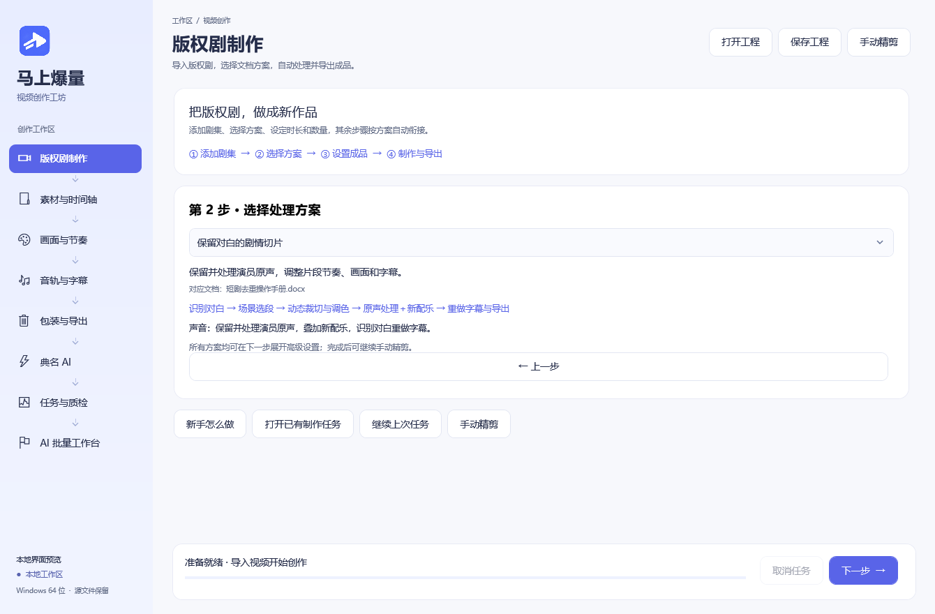935x614 pixels.
Task: Click the file icon beside 素材与时间轴
Action: pyautogui.click(x=24, y=199)
